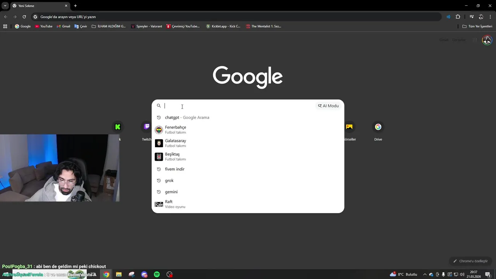Reload the page with the refresh icon

click(24, 17)
